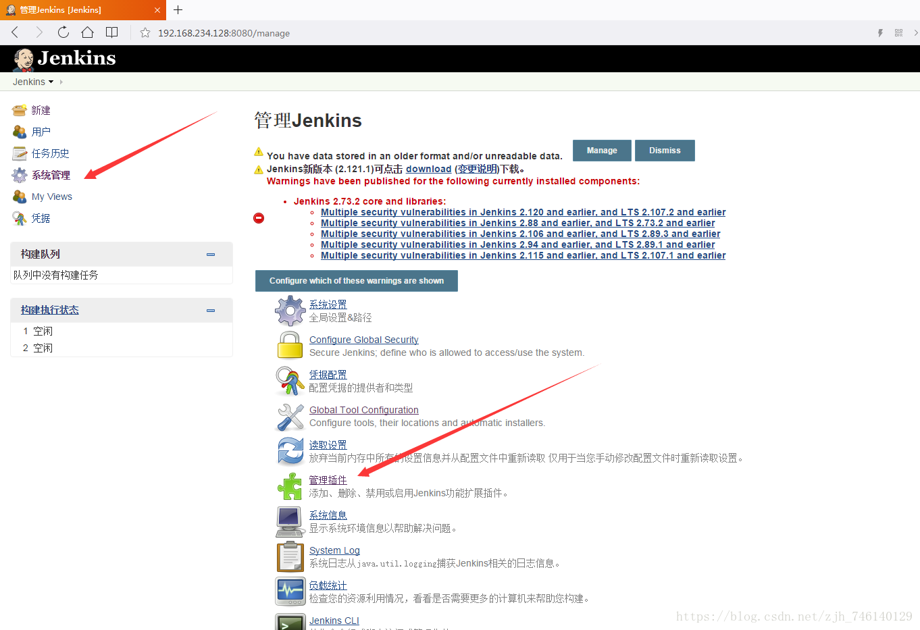Open the Jenkins 2.94 vulnerabilities link
This screenshot has width=920, height=630.
[517, 244]
